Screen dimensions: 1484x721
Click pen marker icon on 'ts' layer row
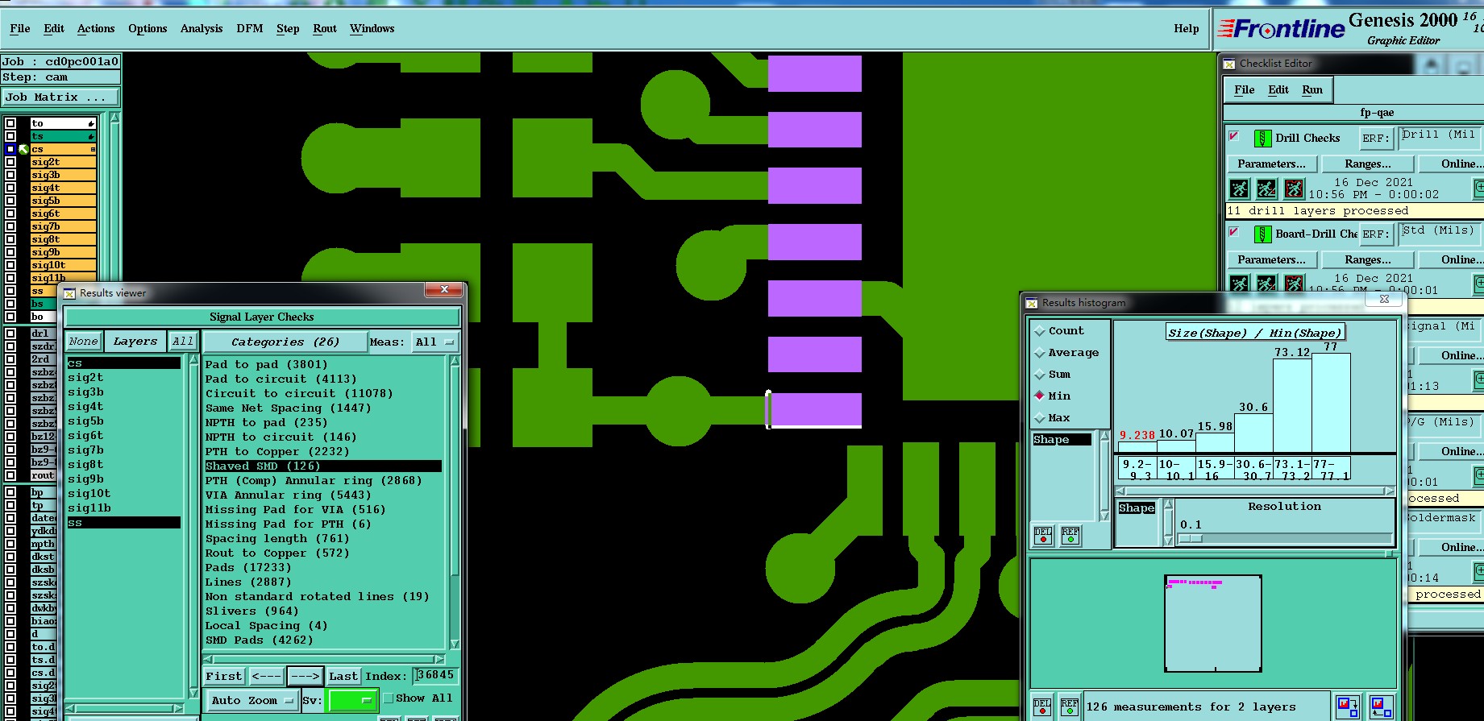[91, 136]
